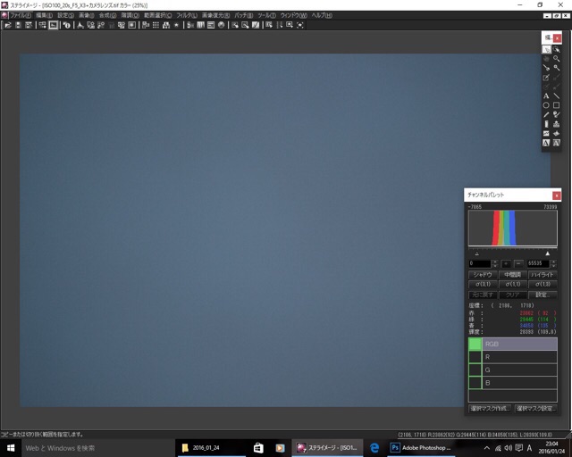Click the minus button beside level fields
Image resolution: width=572 pixels, height=457 pixels.
518,263
